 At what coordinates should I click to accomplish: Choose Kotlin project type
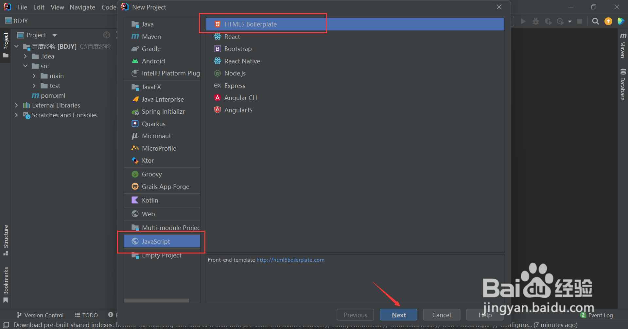(162, 200)
